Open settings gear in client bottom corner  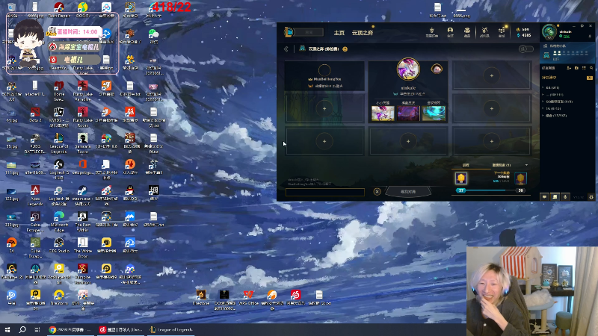591,197
